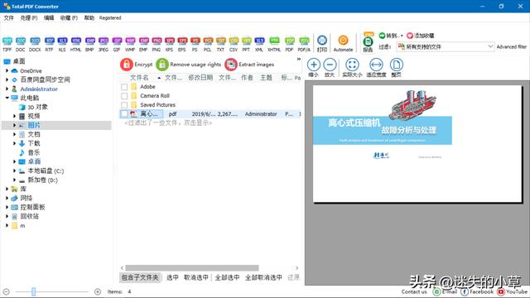Select the XML format icon
The width and height of the screenshot is (530, 298).
click(259, 44)
